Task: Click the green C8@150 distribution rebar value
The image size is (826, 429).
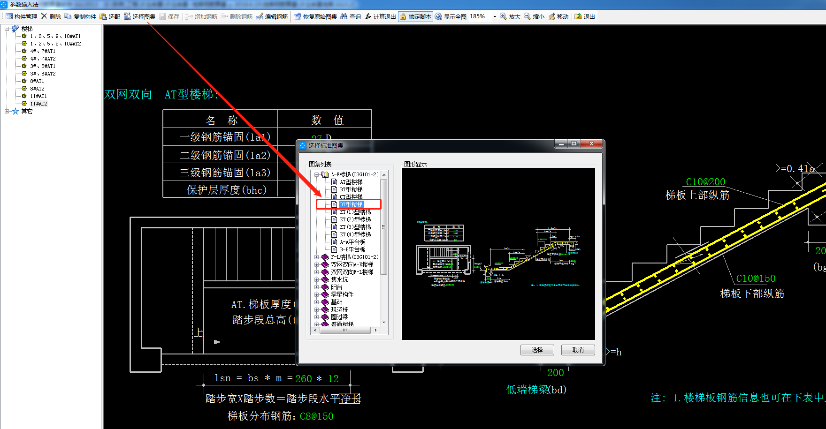Action: coord(317,416)
